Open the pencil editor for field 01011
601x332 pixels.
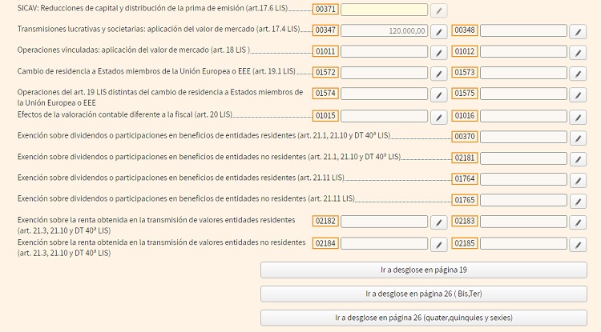439,53
